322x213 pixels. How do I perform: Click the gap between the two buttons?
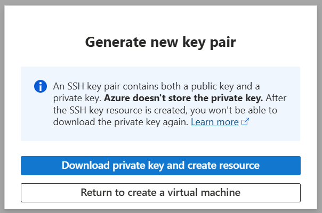click(160, 179)
